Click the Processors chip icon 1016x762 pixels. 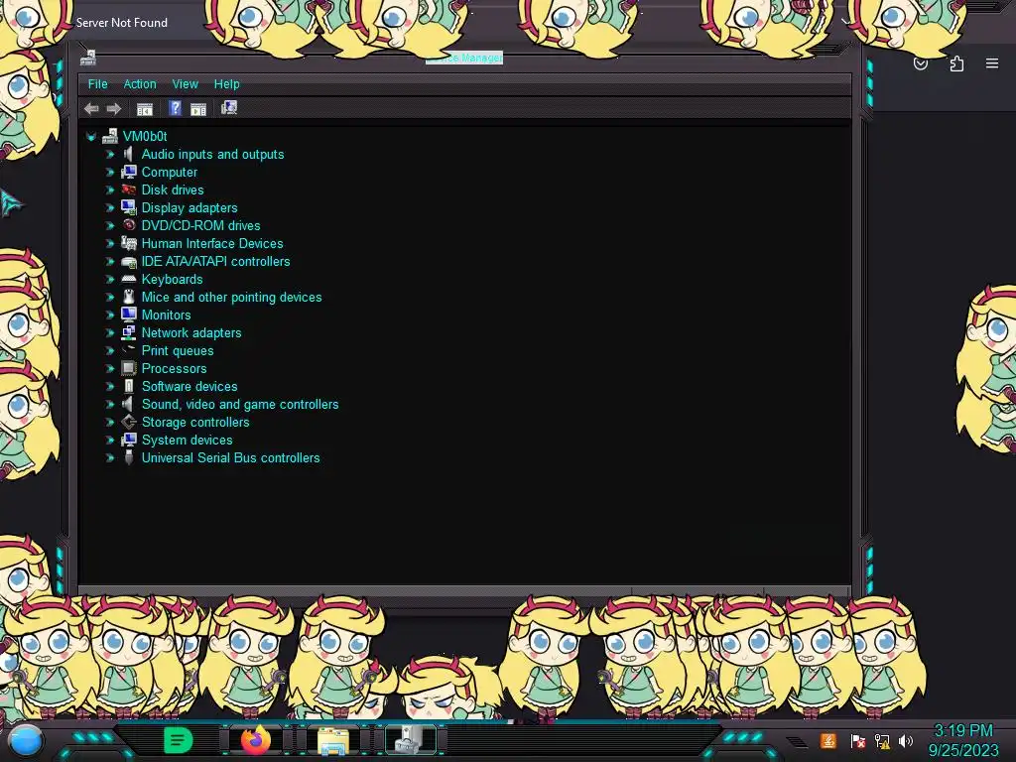click(x=128, y=368)
